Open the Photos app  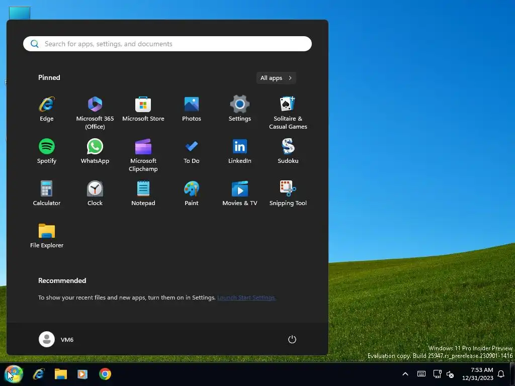(192, 109)
